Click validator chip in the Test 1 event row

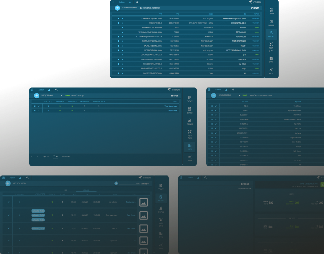pos(38,228)
